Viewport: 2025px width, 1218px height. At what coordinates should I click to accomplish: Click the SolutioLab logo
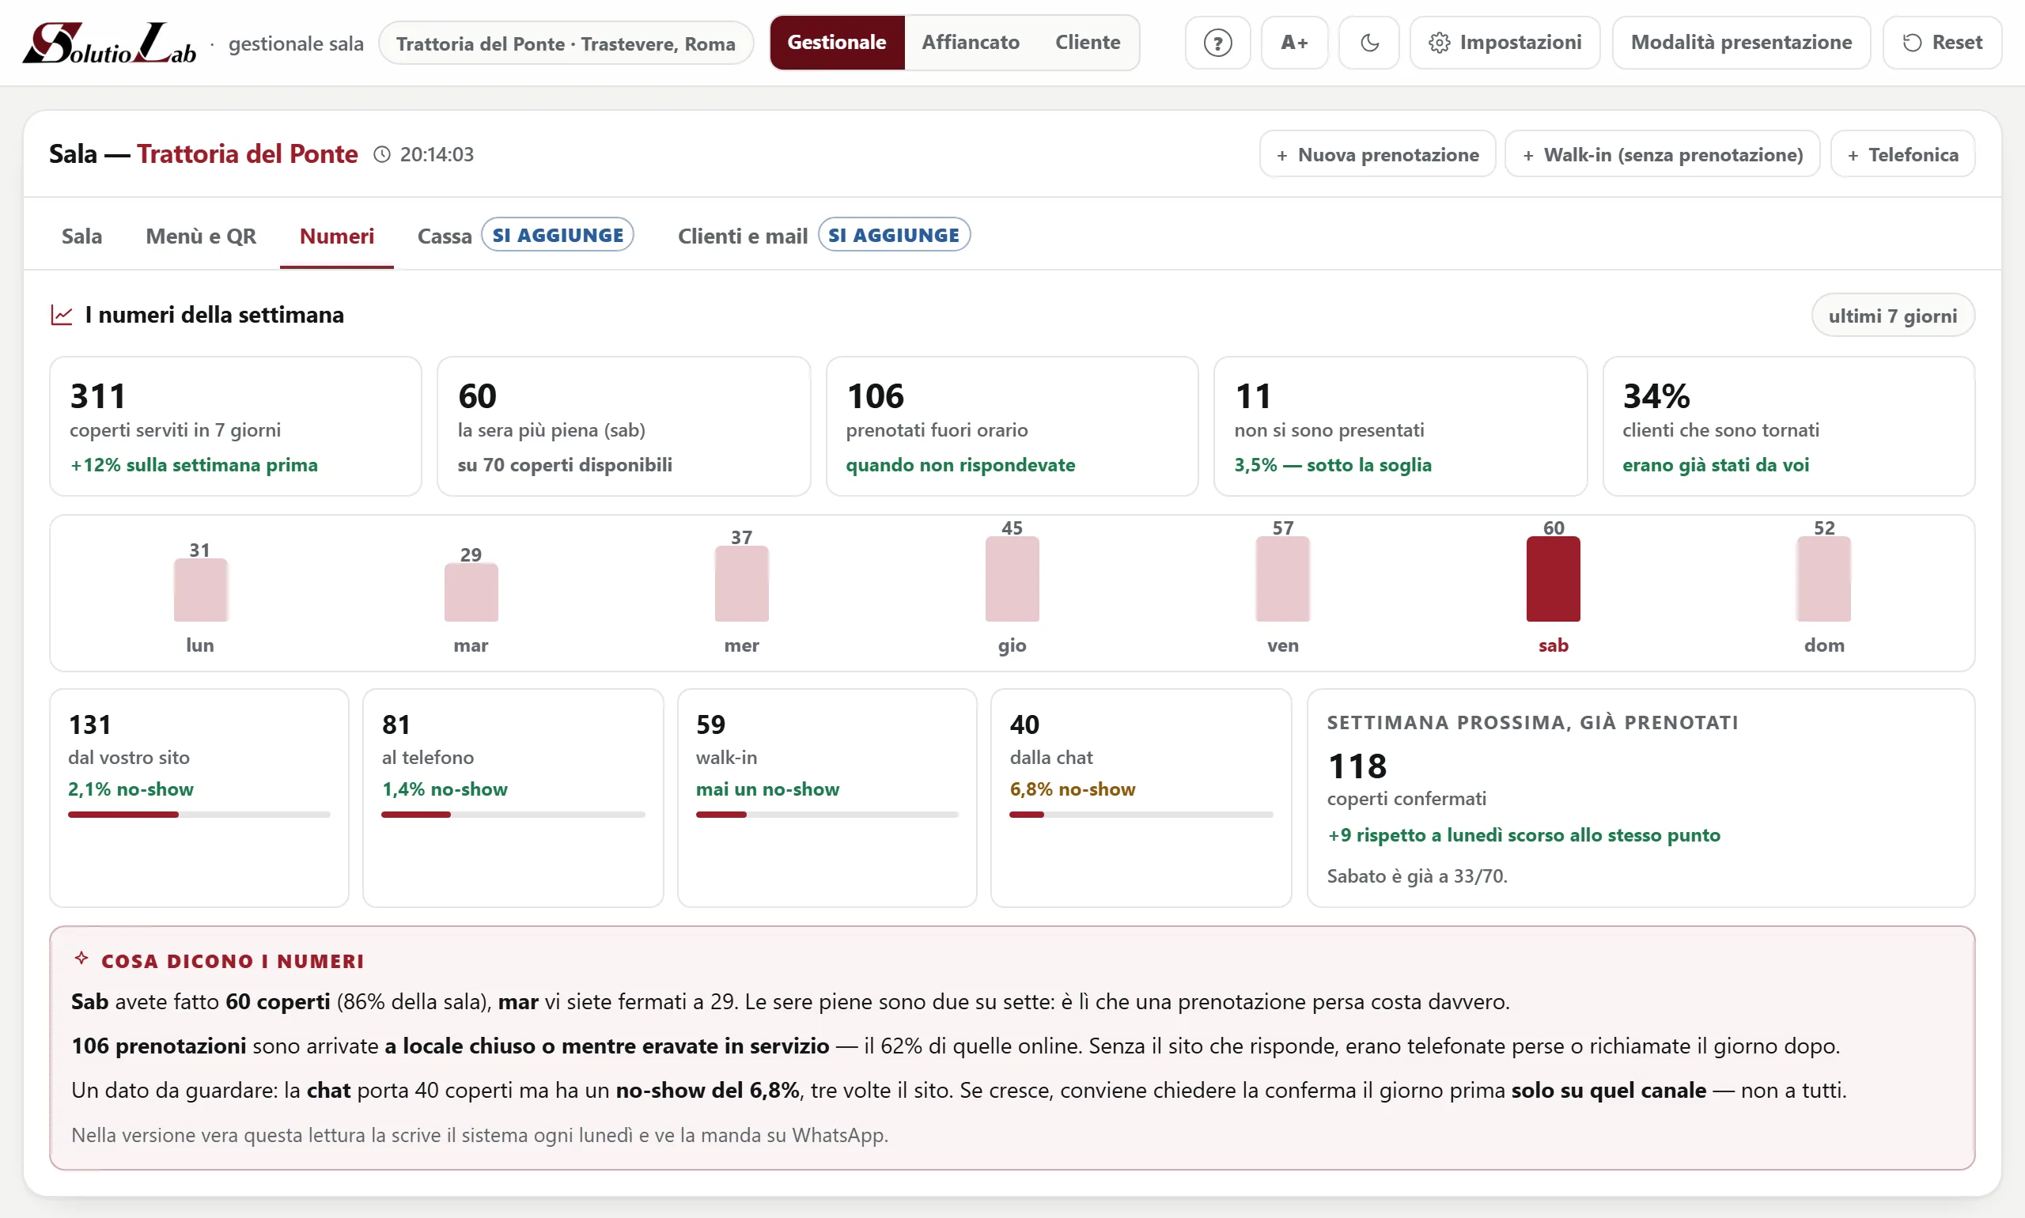tap(109, 43)
